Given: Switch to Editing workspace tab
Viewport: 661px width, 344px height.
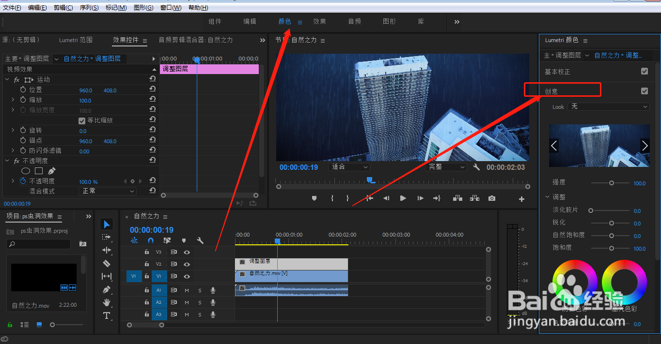Looking at the screenshot, I should click(x=250, y=21).
